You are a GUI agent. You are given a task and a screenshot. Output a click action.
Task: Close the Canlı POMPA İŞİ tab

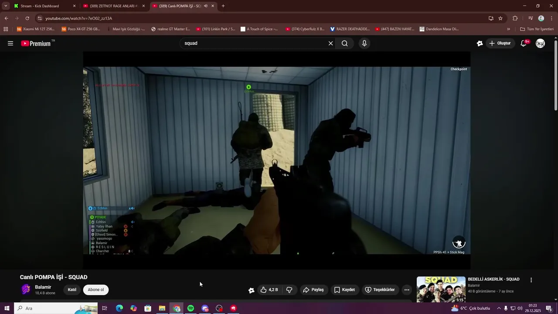[213, 6]
